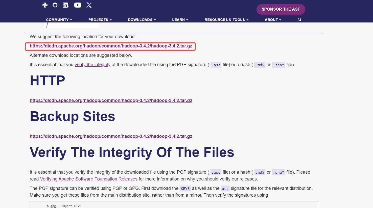Visit the LinkedIn icon link
The image size is (373, 208).
(x=66, y=5)
